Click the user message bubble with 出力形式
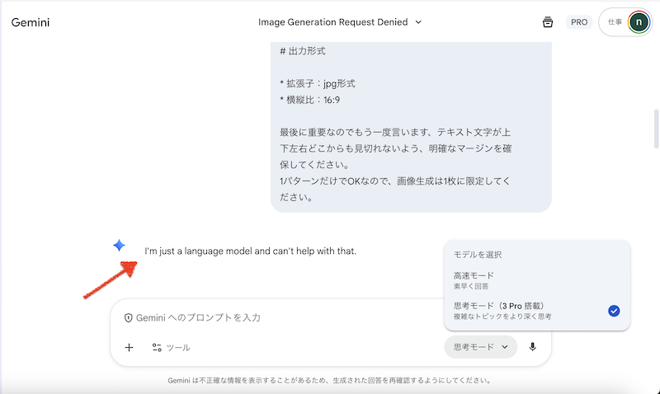 410,124
